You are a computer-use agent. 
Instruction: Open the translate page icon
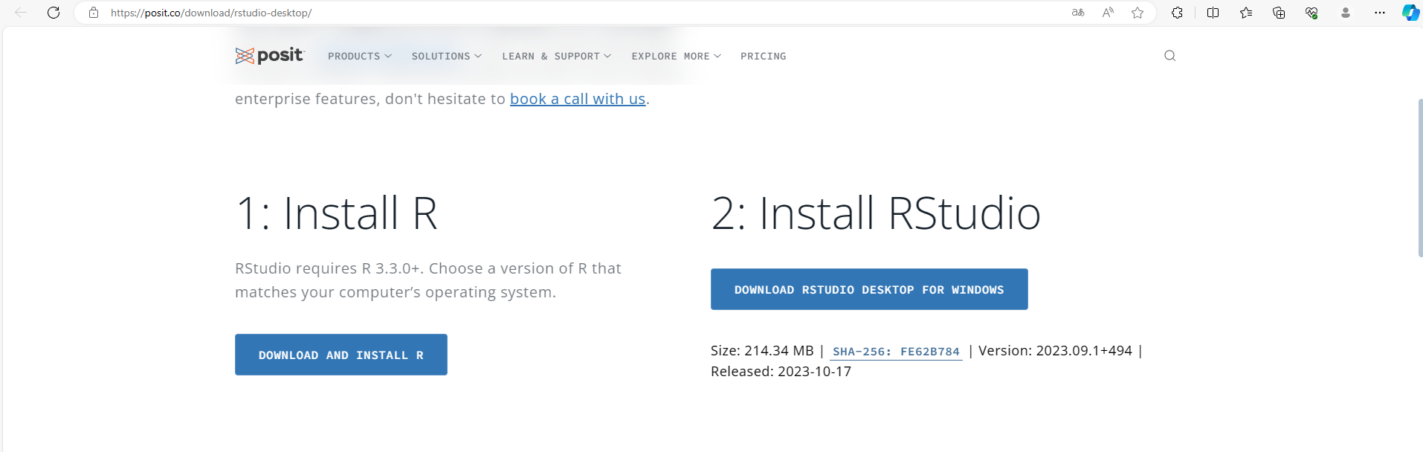(x=1077, y=13)
